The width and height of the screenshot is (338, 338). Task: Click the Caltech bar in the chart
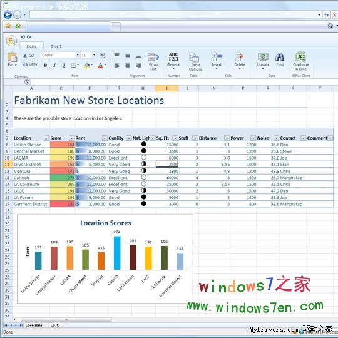click(x=117, y=253)
